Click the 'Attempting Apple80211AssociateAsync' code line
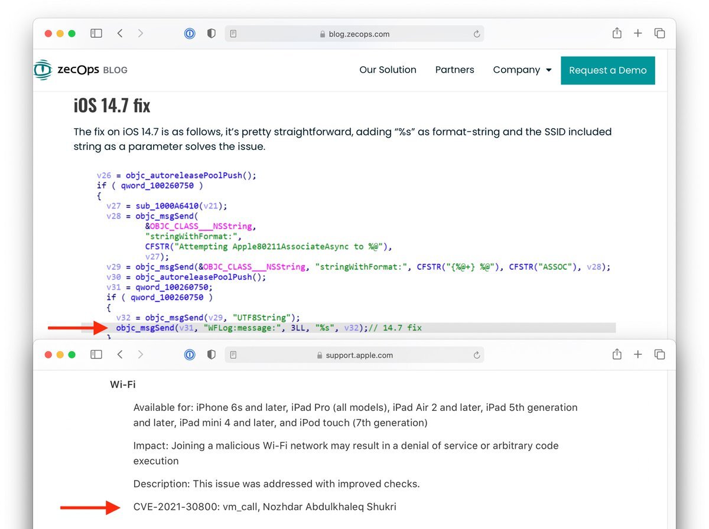 click(x=269, y=246)
